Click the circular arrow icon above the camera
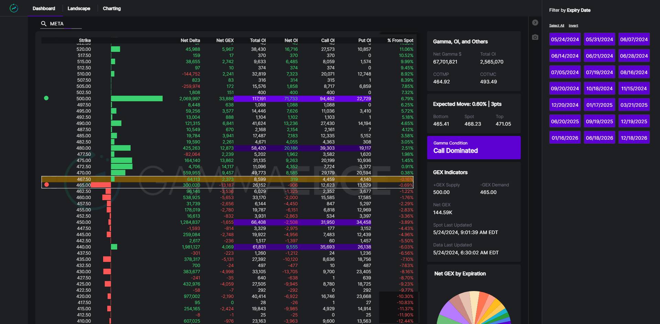This screenshot has width=660, height=324. click(x=535, y=23)
